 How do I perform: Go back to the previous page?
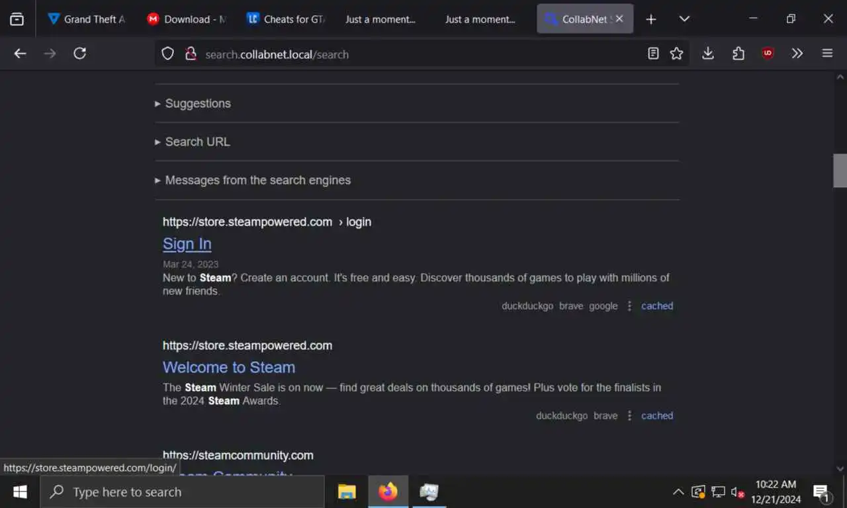coord(20,54)
